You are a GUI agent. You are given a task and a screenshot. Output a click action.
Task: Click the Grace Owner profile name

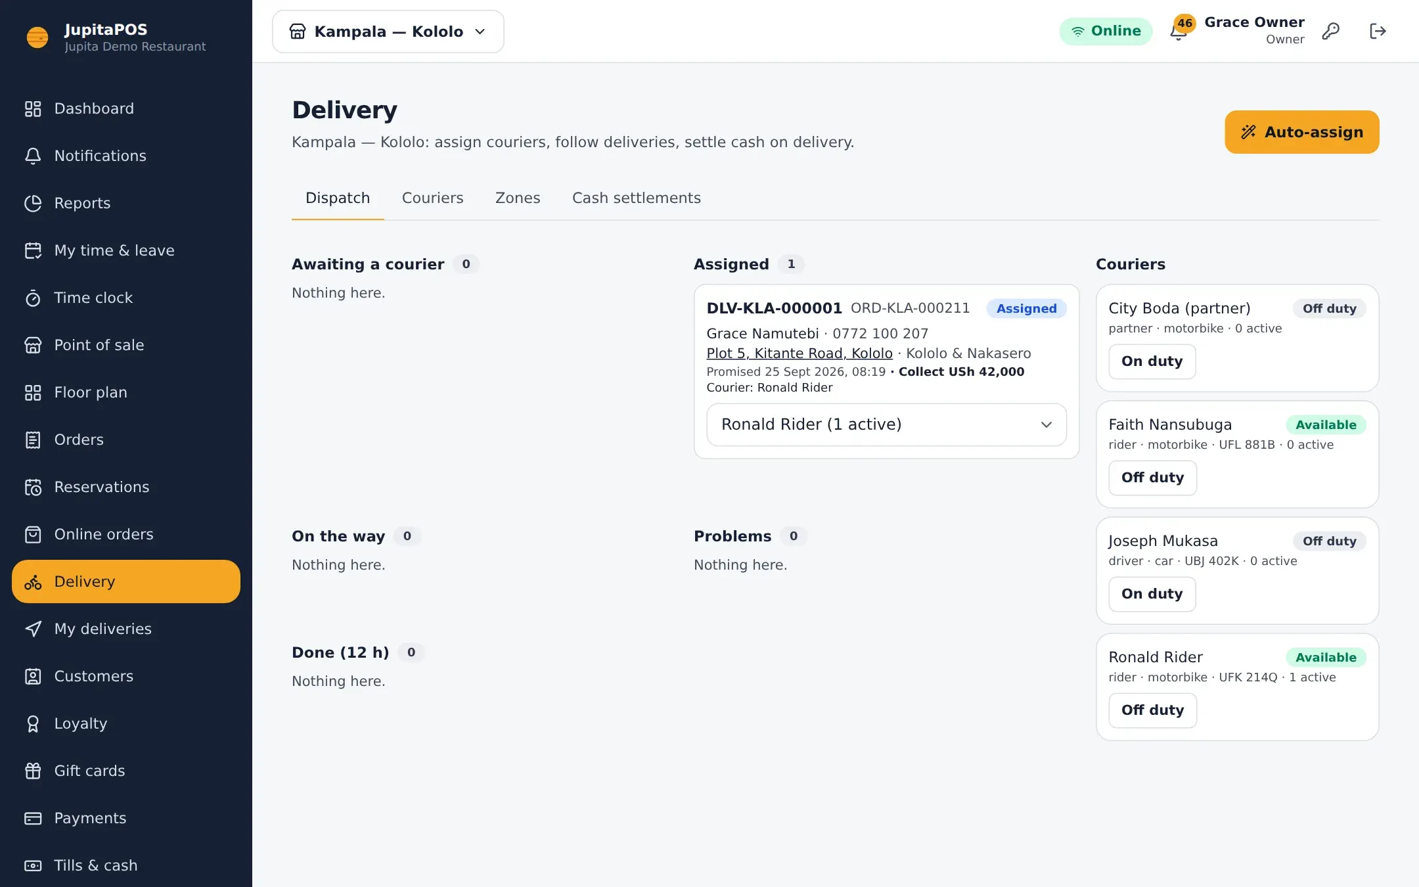(x=1254, y=22)
